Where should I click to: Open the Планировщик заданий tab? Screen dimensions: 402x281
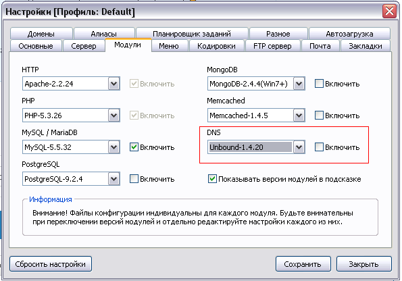coord(192,34)
